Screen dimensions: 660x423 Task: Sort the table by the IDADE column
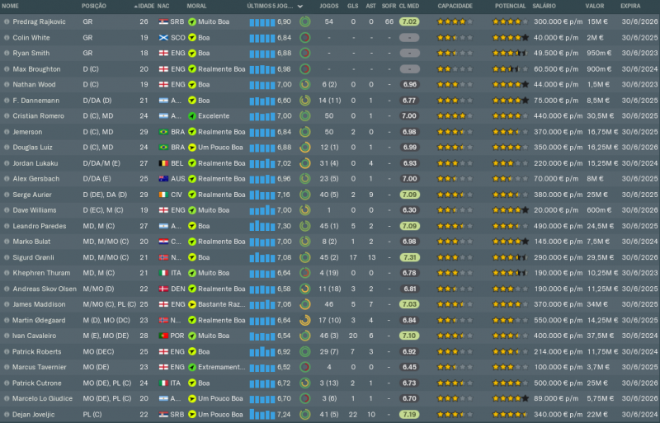tap(145, 6)
